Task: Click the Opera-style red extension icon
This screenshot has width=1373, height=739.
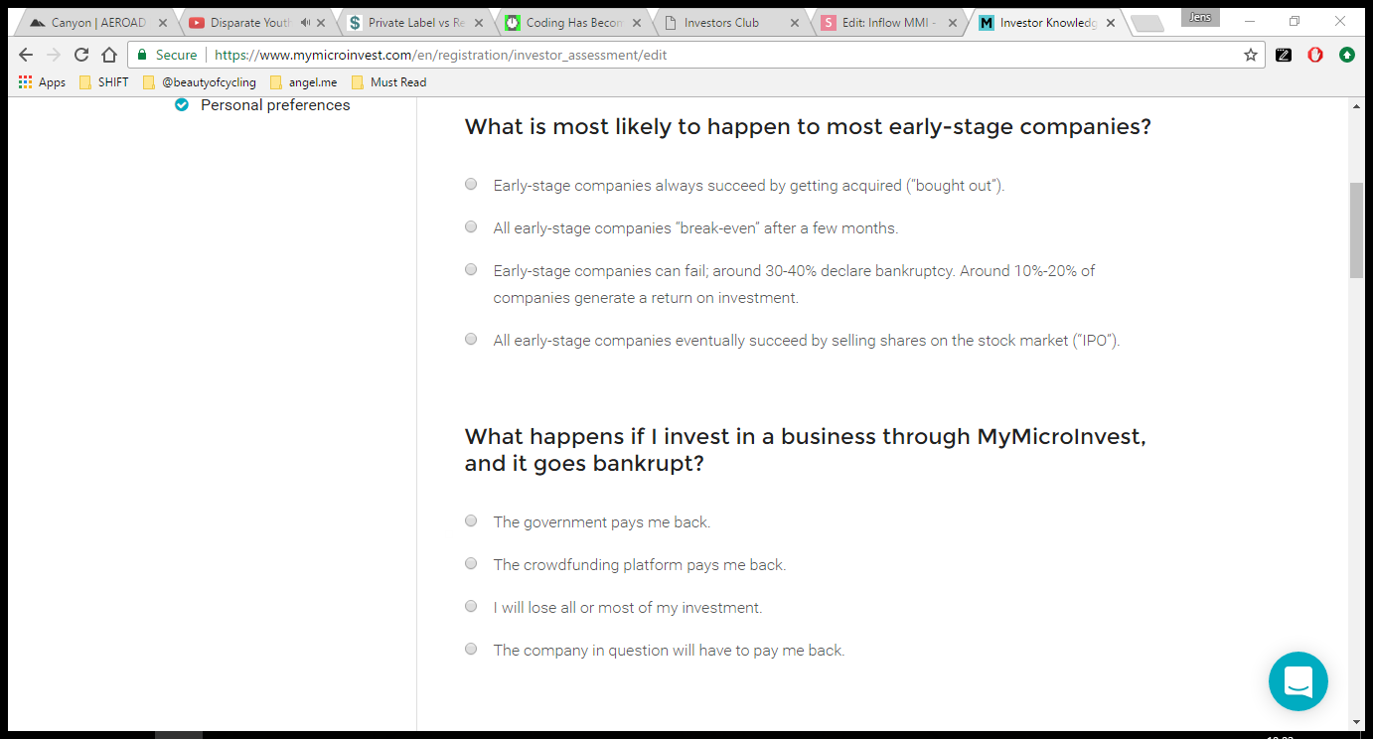Action: (x=1315, y=55)
